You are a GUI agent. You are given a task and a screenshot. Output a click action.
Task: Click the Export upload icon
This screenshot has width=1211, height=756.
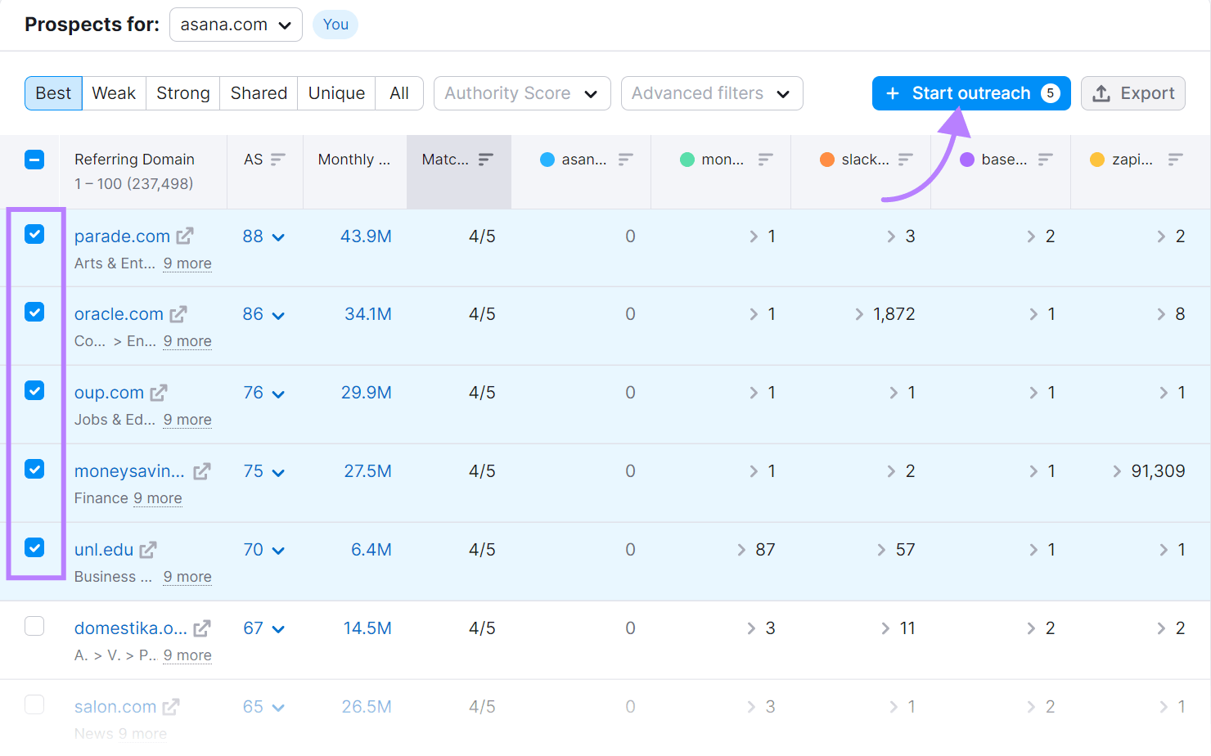coord(1102,93)
